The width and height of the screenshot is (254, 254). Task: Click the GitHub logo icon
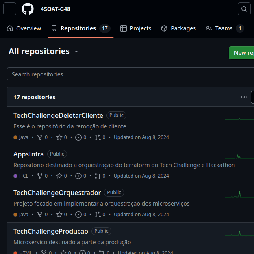click(28, 9)
